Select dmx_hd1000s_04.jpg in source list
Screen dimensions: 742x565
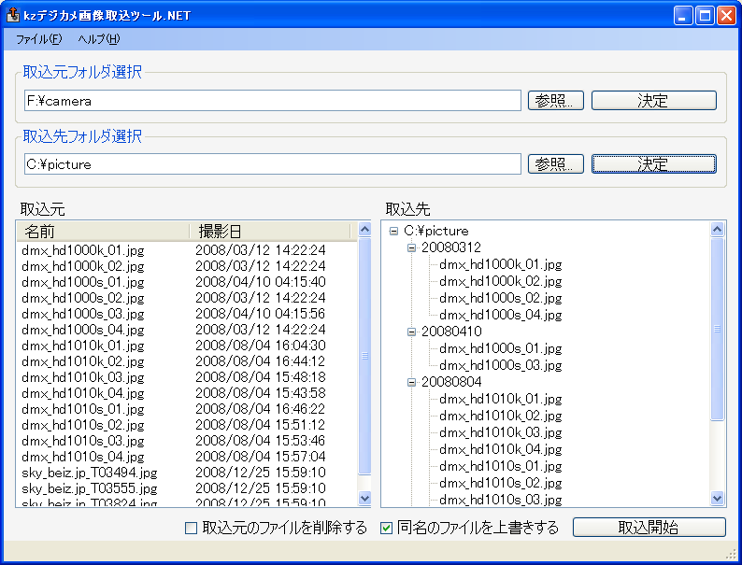tap(83, 330)
